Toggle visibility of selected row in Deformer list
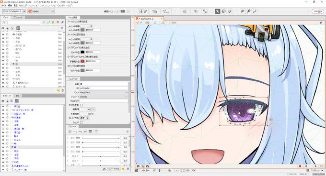Screen dimensions: 326x176 pos(3,147)
